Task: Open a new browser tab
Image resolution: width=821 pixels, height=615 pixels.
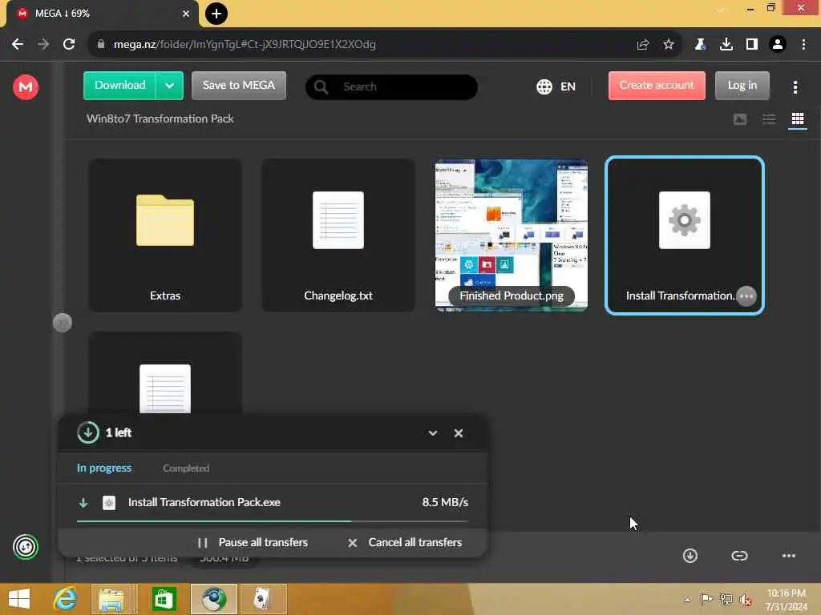Action: (216, 14)
